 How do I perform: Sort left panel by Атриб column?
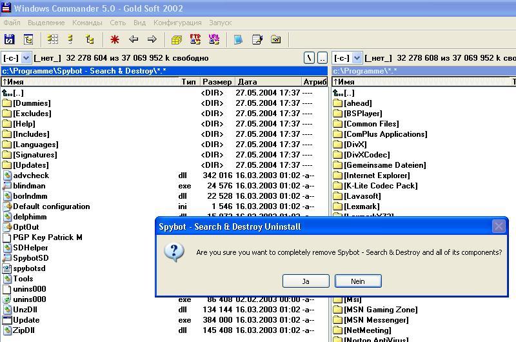[315, 82]
